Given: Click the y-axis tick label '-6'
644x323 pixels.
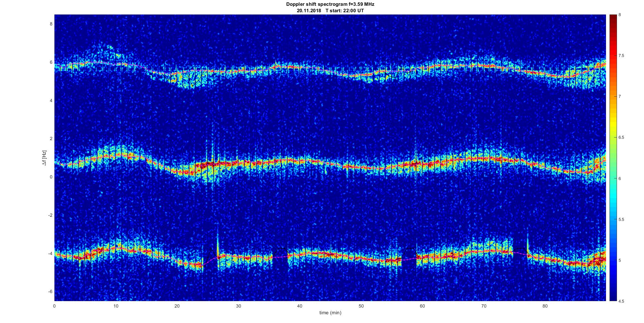Looking at the screenshot, I should 50,291.
